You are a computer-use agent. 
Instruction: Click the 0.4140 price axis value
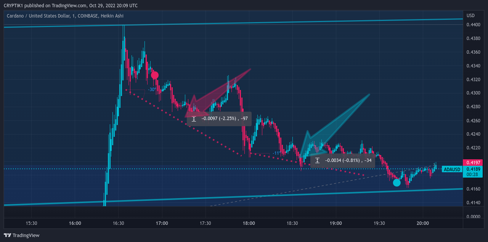click(x=473, y=202)
